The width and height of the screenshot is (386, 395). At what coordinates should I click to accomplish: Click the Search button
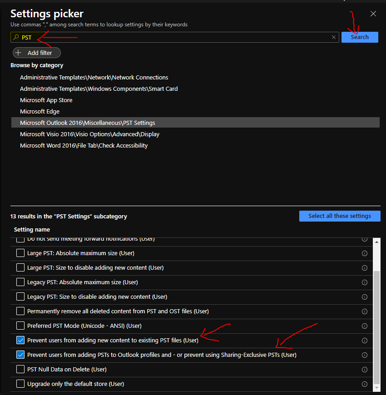click(360, 37)
